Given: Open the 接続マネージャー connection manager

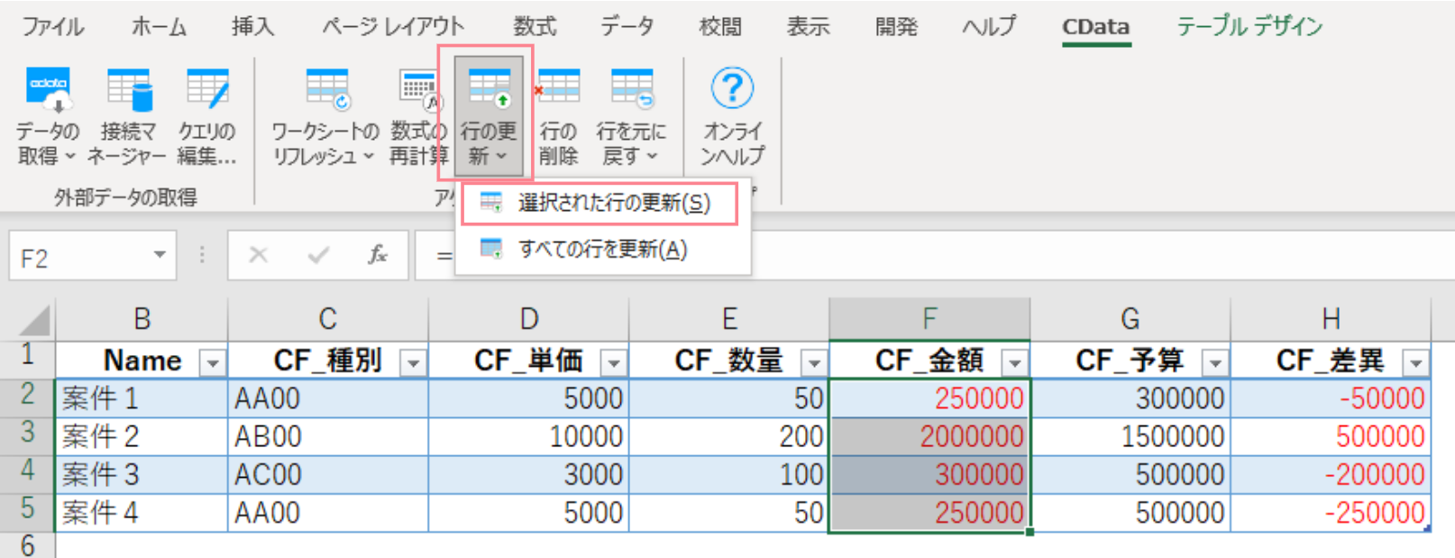Looking at the screenshot, I should (x=127, y=115).
